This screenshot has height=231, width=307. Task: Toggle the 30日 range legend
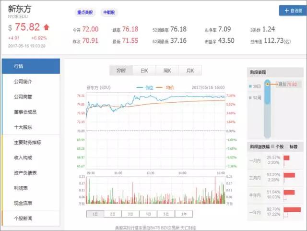[x=255, y=86]
